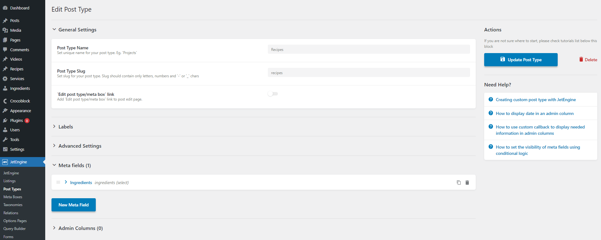Delete the Ingredients meta field trash icon
This screenshot has width=601, height=240.
pyautogui.click(x=467, y=183)
